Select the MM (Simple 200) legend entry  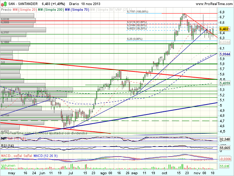[51, 10]
